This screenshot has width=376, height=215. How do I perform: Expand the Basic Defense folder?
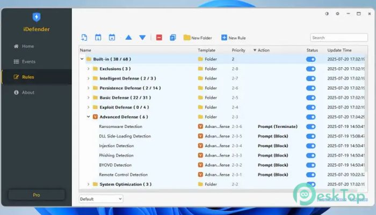click(88, 98)
